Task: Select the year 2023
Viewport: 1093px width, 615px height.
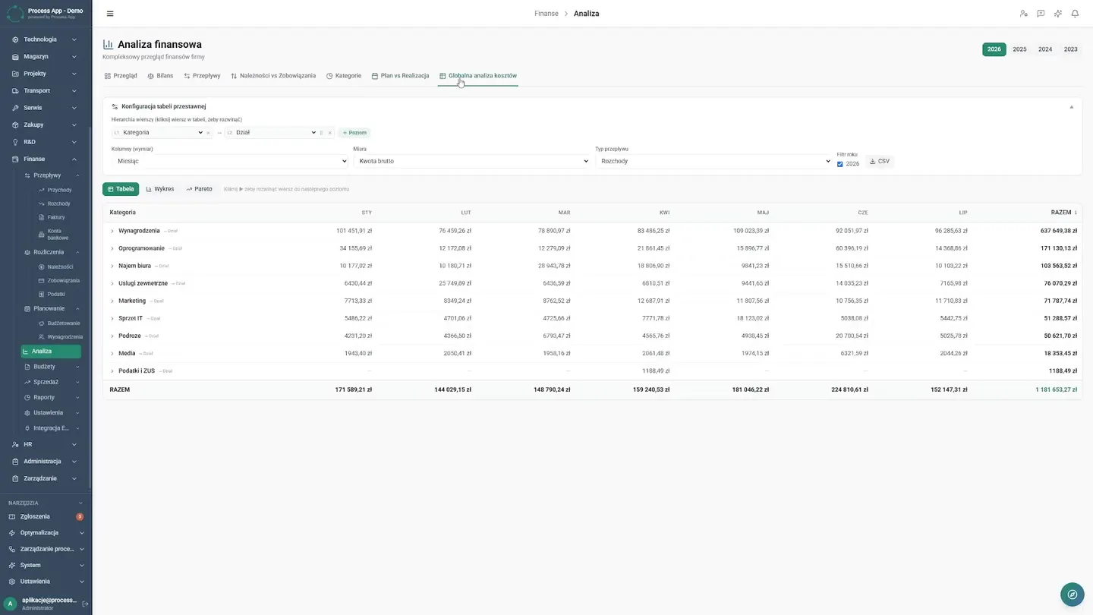Action: click(x=1070, y=49)
